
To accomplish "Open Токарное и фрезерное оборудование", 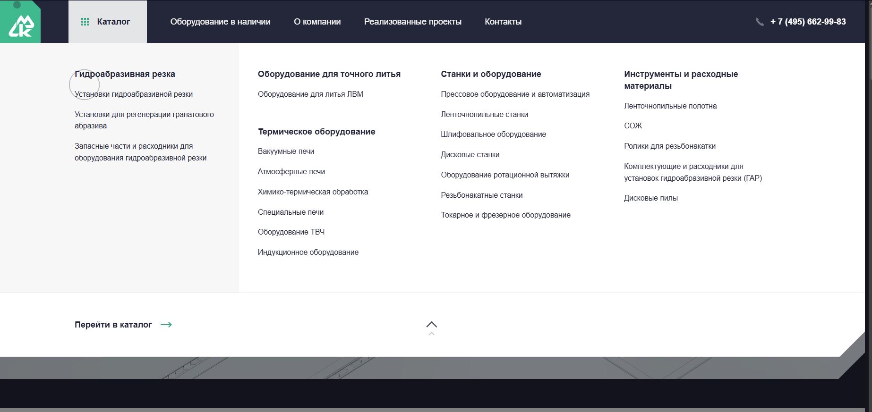I will [505, 215].
